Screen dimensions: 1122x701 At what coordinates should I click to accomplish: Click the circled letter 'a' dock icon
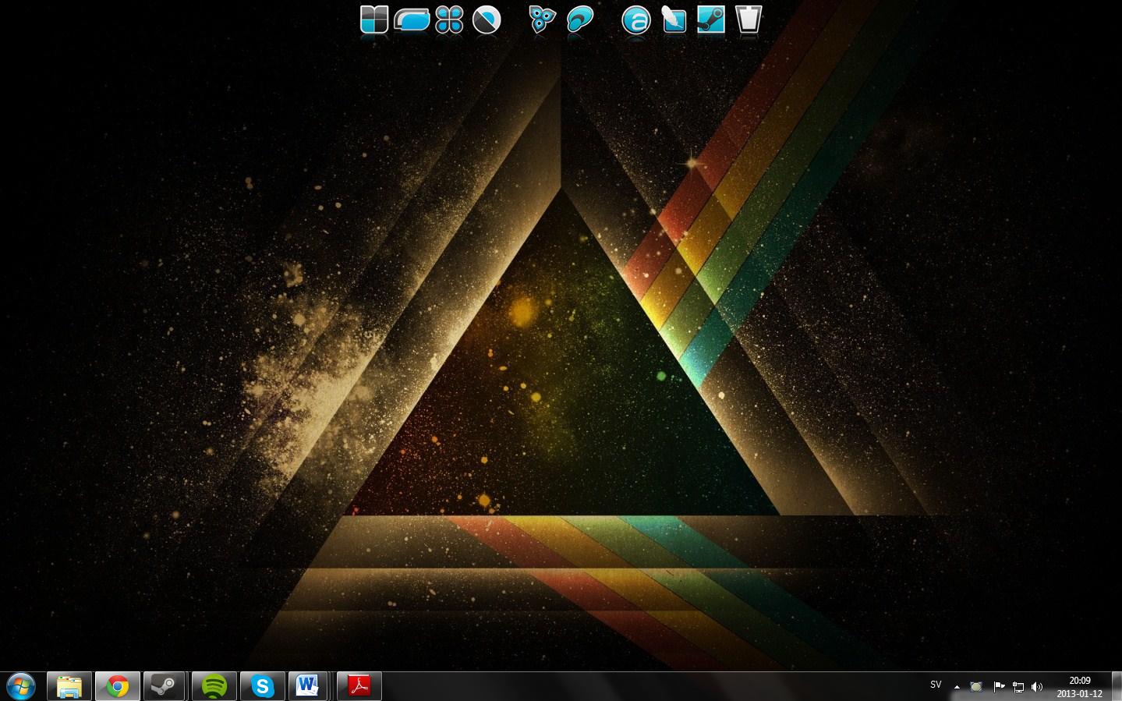pyautogui.click(x=635, y=20)
